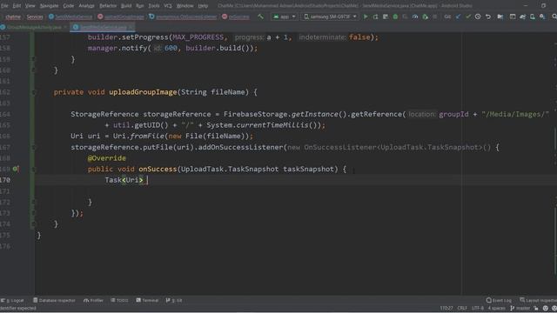The height and width of the screenshot is (313, 557).
Task: Click the cursor position 170:27 indicator
Action: pyautogui.click(x=446, y=308)
